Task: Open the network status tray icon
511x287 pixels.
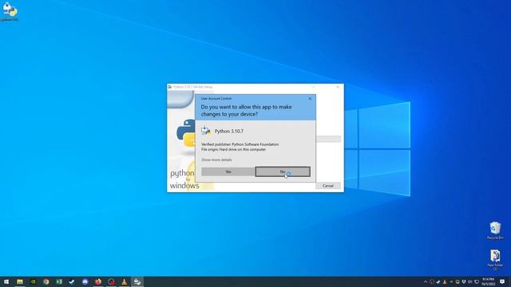Action: 477,281
